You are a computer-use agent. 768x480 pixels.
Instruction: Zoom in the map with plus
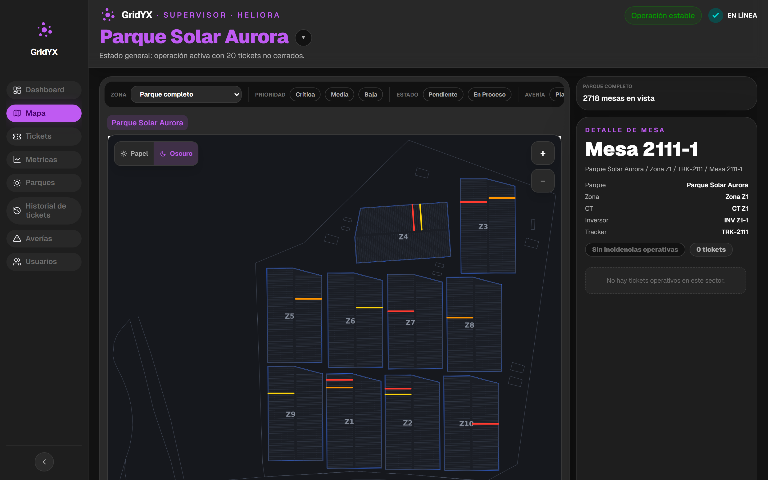543,153
